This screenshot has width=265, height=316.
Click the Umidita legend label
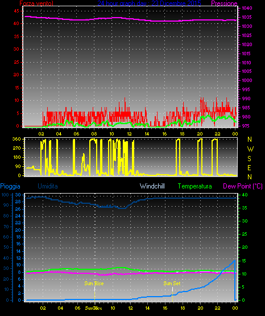point(48,186)
